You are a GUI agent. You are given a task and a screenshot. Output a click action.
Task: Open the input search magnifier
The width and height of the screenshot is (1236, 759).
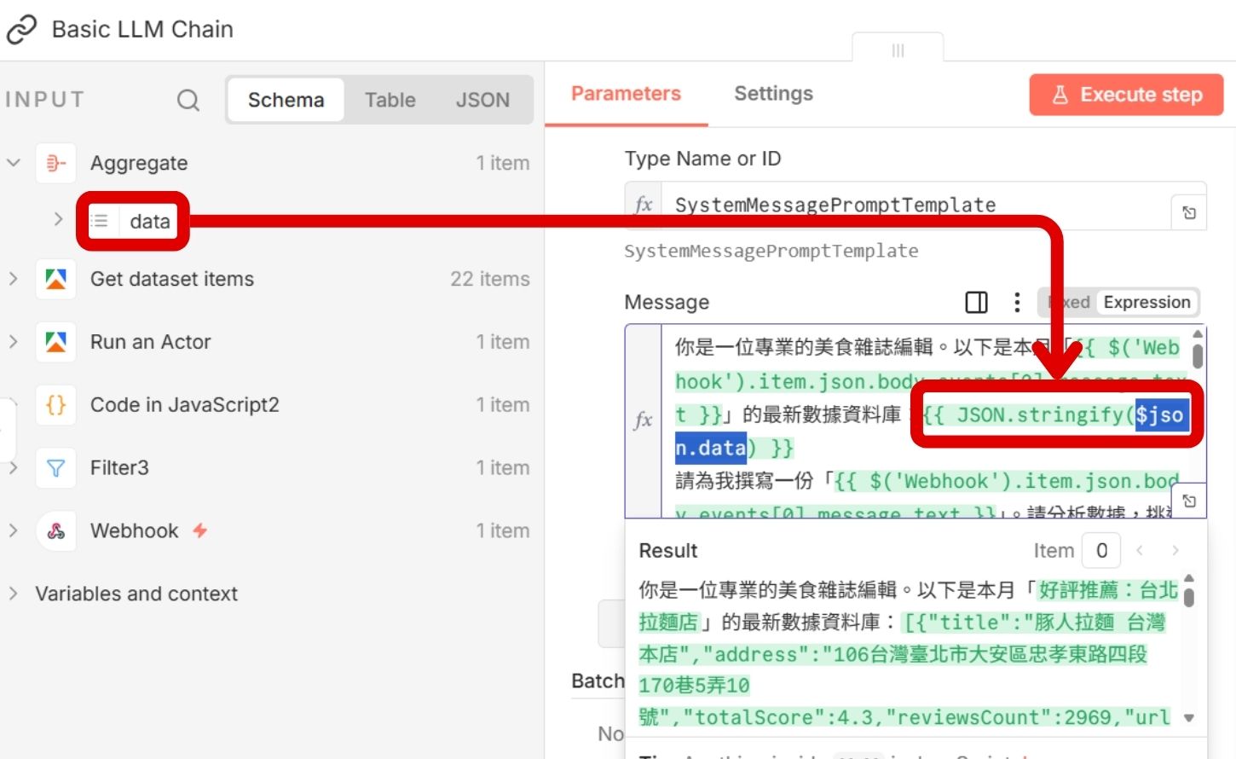point(188,100)
